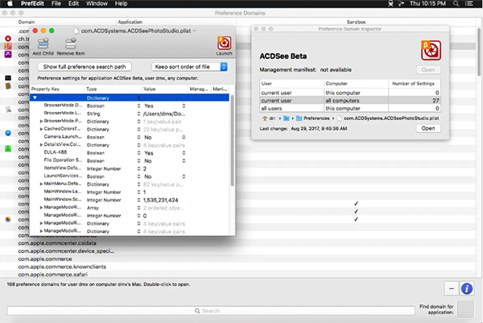Toggle the BrowserMode.D... Boolean value Yes
The width and height of the screenshot is (483, 323).
[x=164, y=106]
